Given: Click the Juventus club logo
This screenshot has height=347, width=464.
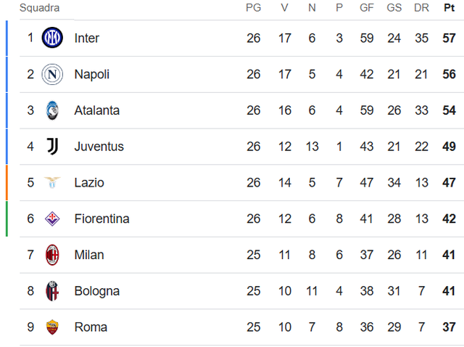Looking at the screenshot, I should [x=52, y=147].
